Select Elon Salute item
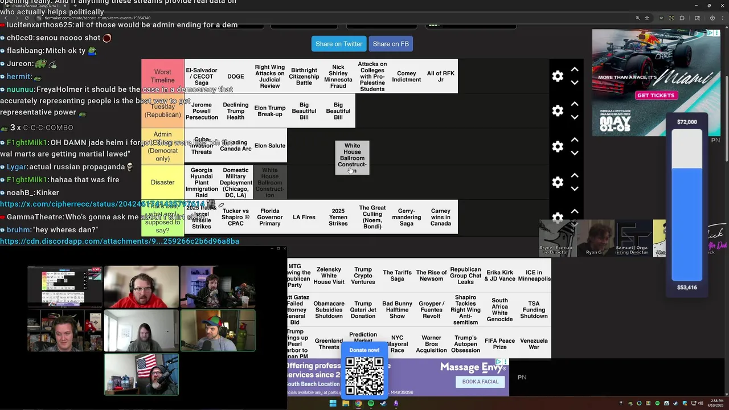Screen dimensions: 729x410 [x=270, y=146]
